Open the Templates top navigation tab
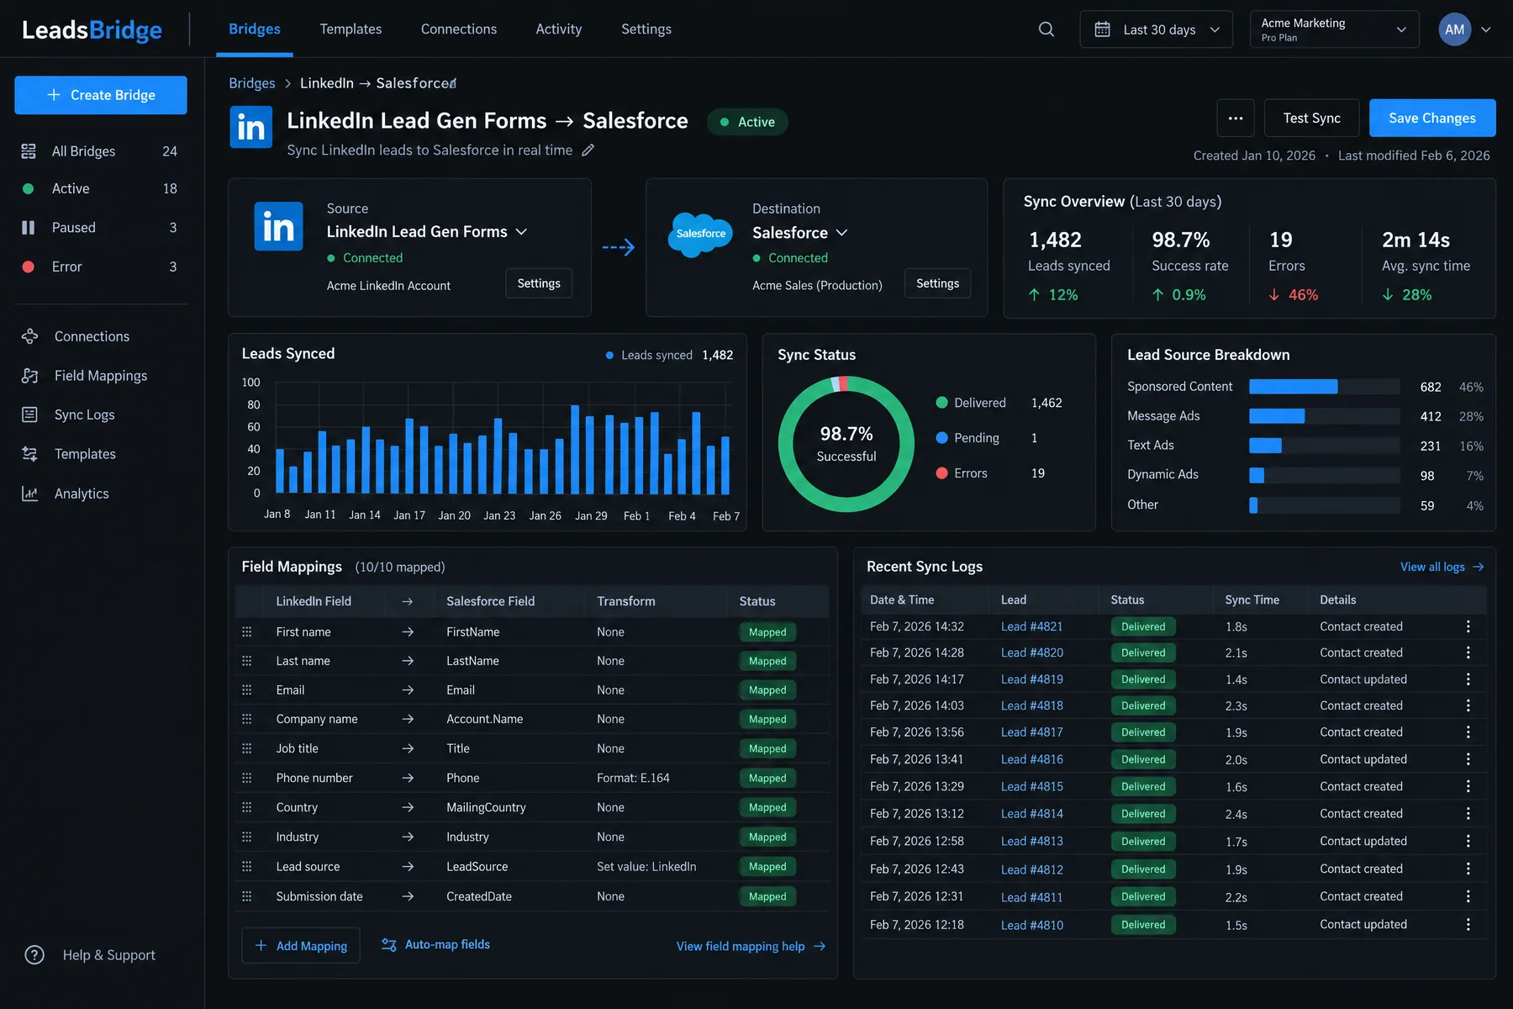Image resolution: width=1513 pixels, height=1009 pixels. [351, 29]
